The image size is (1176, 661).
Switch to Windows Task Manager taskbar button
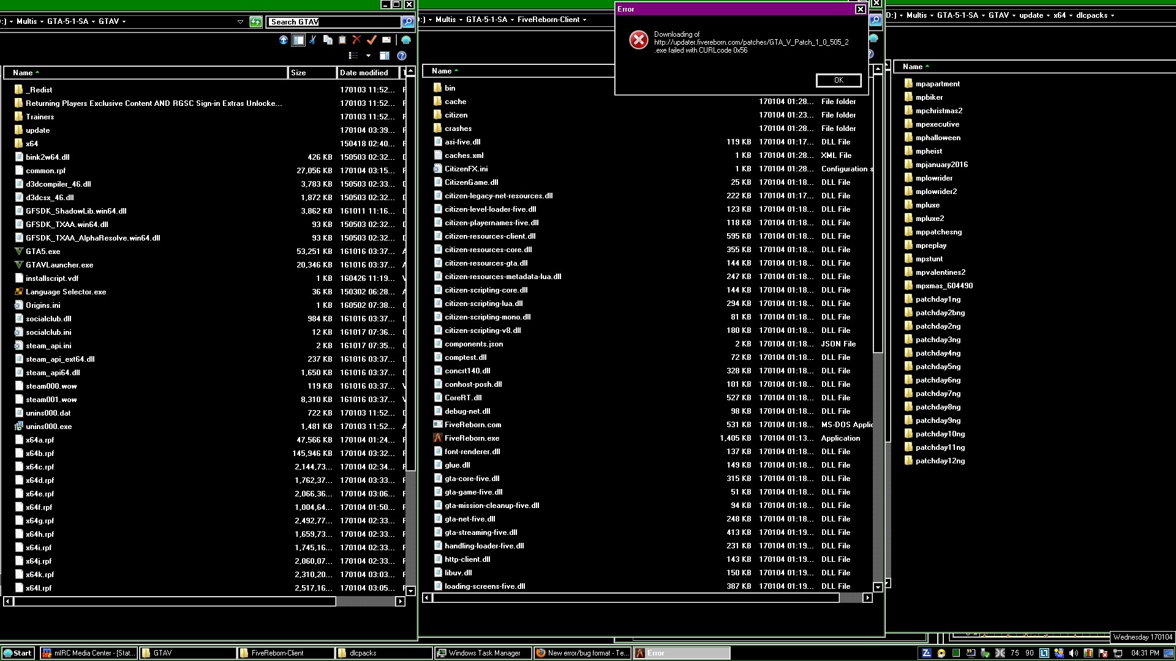click(483, 653)
